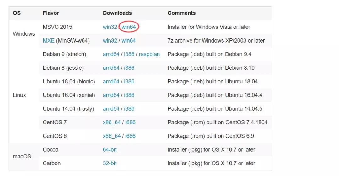Download the Debian 8 jessie i386 package
339x176 pixels.
pos(129,68)
